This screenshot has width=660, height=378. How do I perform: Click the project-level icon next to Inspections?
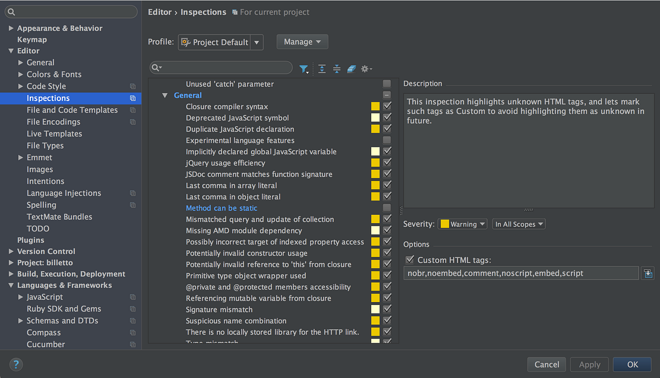[x=133, y=98]
